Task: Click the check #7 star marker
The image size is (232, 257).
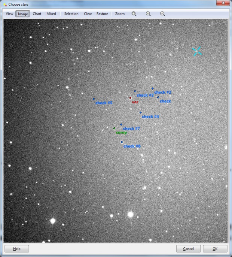Action: coord(121,124)
